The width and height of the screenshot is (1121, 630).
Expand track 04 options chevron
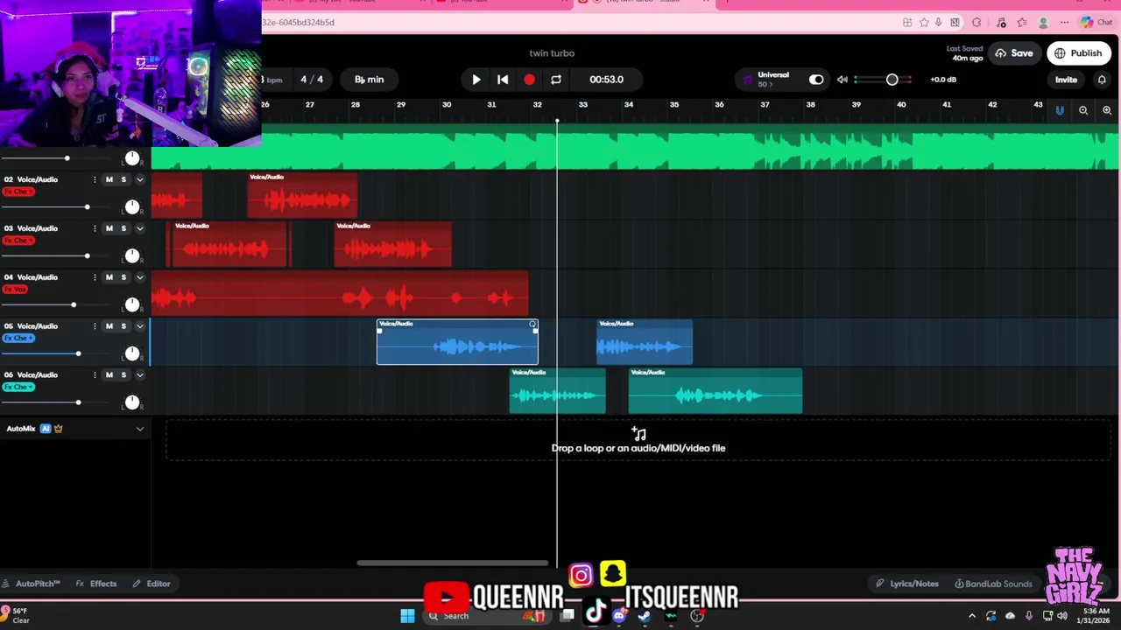pos(139,277)
